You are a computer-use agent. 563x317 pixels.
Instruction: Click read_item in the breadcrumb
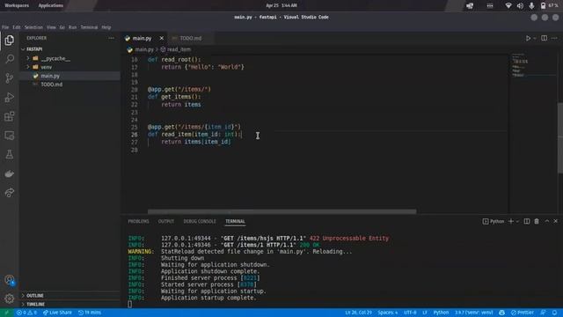tap(179, 49)
